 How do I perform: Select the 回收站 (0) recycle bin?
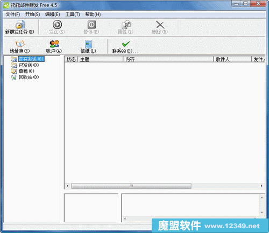(29, 77)
